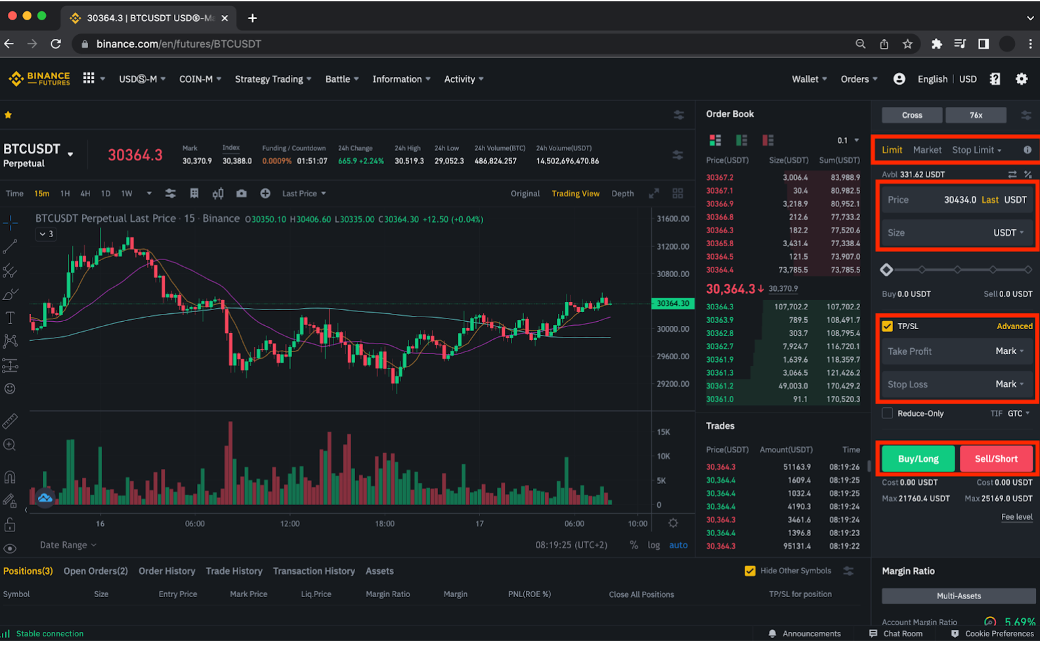Select the brush drawing tool

click(x=10, y=294)
